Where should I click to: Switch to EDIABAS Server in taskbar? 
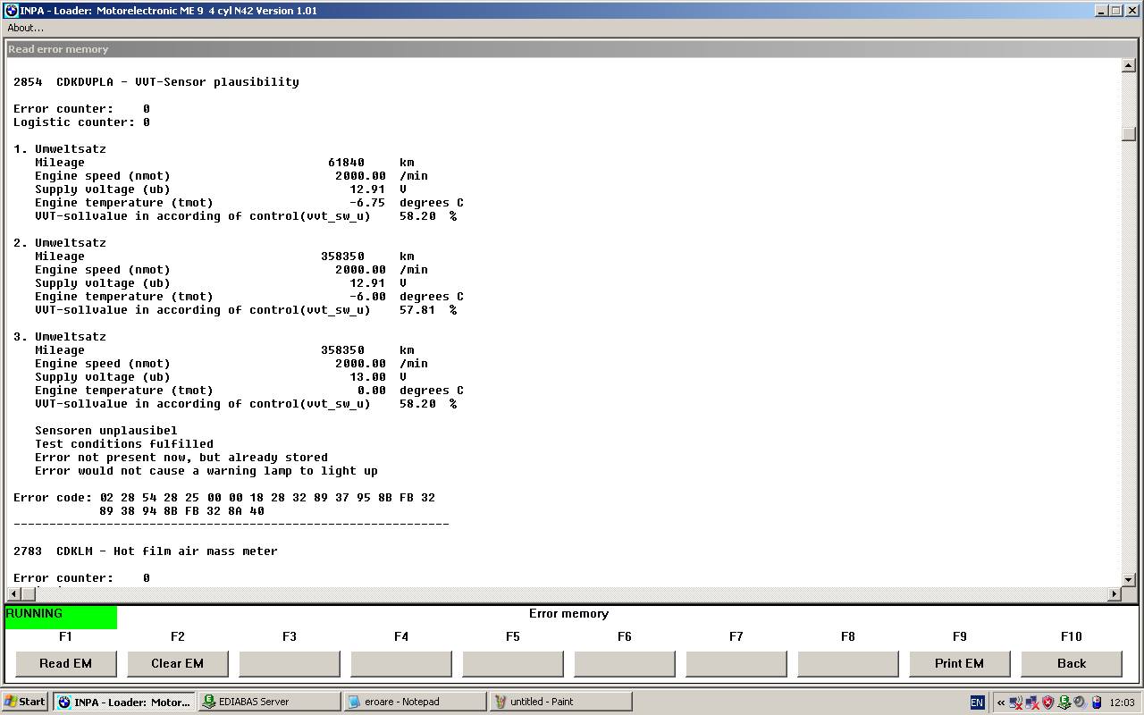(270, 702)
